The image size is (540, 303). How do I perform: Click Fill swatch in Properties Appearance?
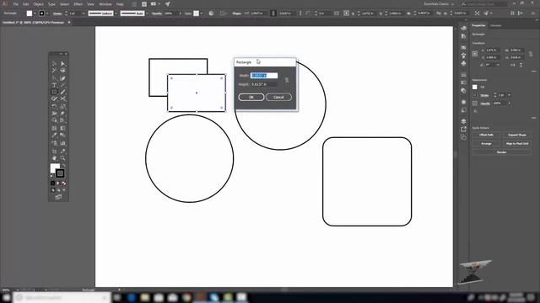(x=475, y=87)
